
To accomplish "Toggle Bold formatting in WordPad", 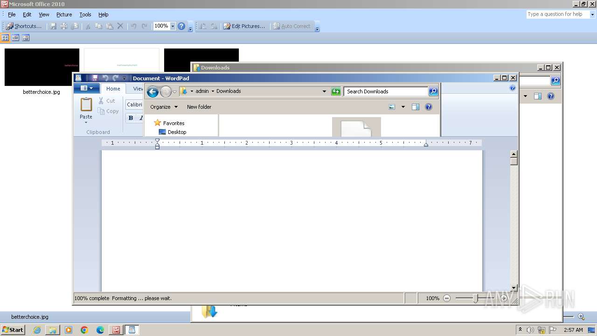I will click(131, 118).
